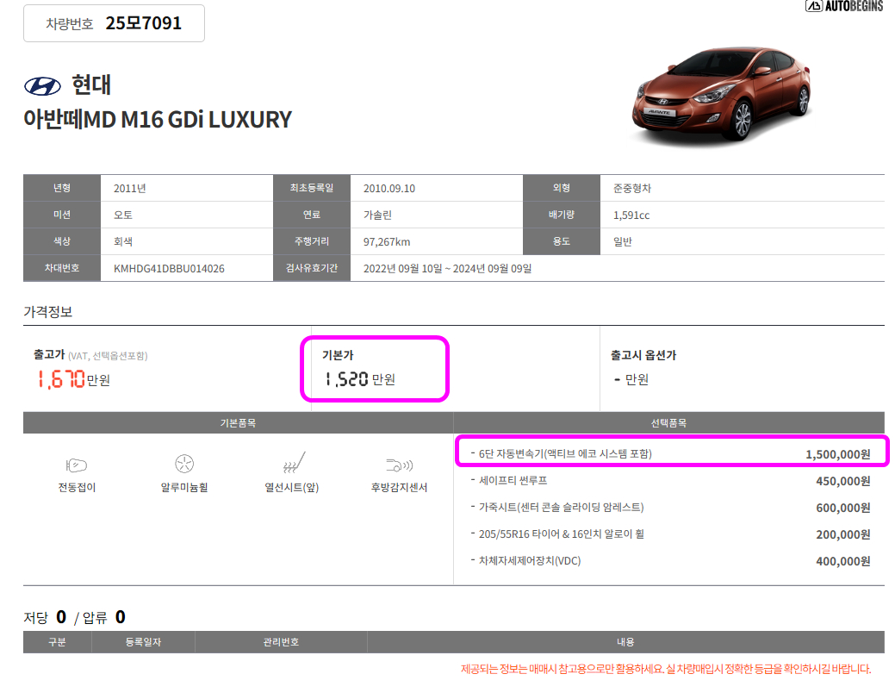This screenshot has height=699, width=895.
Task: Click the 구분 table header
Action: tap(57, 642)
